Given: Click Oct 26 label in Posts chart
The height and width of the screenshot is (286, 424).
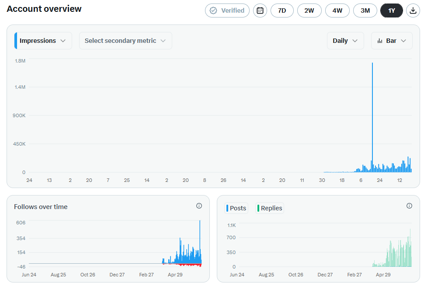Looking at the screenshot, I should [x=296, y=275].
